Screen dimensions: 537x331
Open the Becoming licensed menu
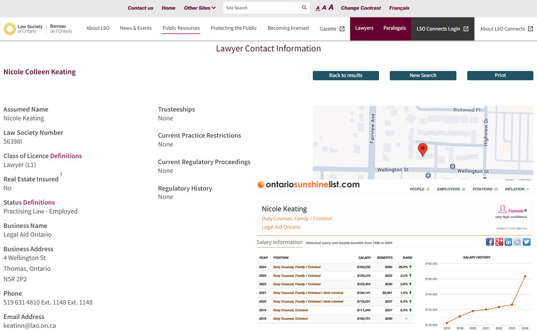coord(288,28)
